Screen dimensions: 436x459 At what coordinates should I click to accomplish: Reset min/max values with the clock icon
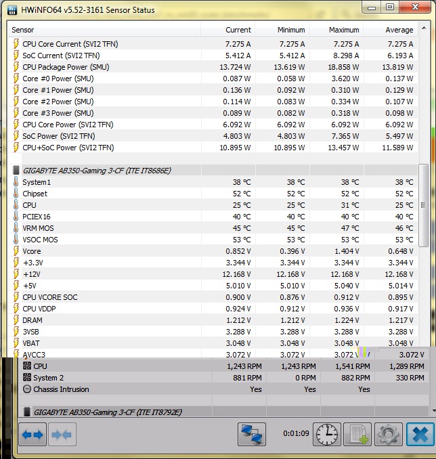[x=326, y=435]
